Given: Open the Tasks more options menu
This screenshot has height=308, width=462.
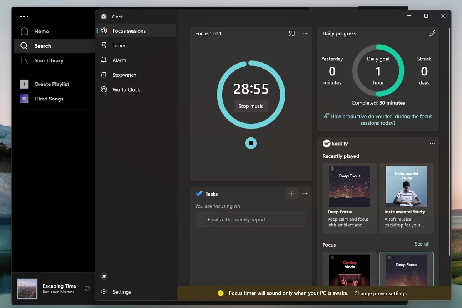Looking at the screenshot, I should (x=305, y=193).
